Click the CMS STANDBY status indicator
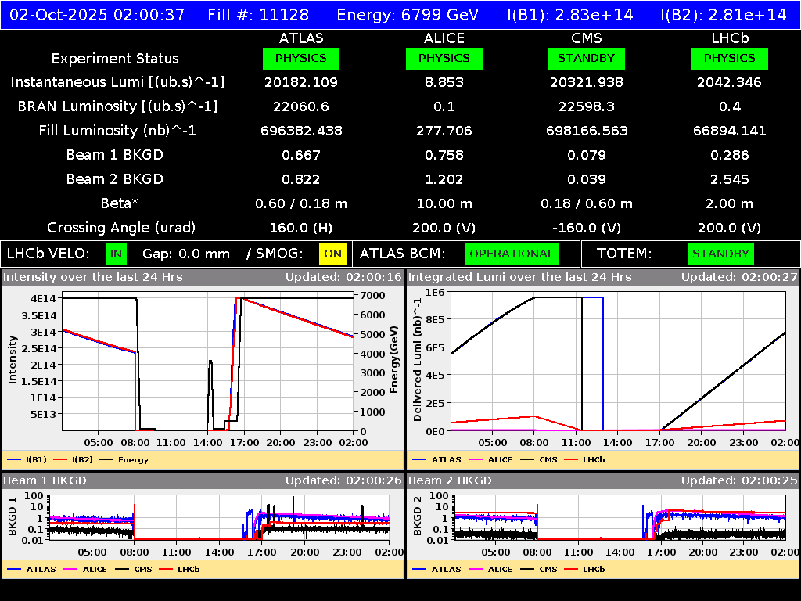Viewport: 801px width, 601px height. coord(587,58)
